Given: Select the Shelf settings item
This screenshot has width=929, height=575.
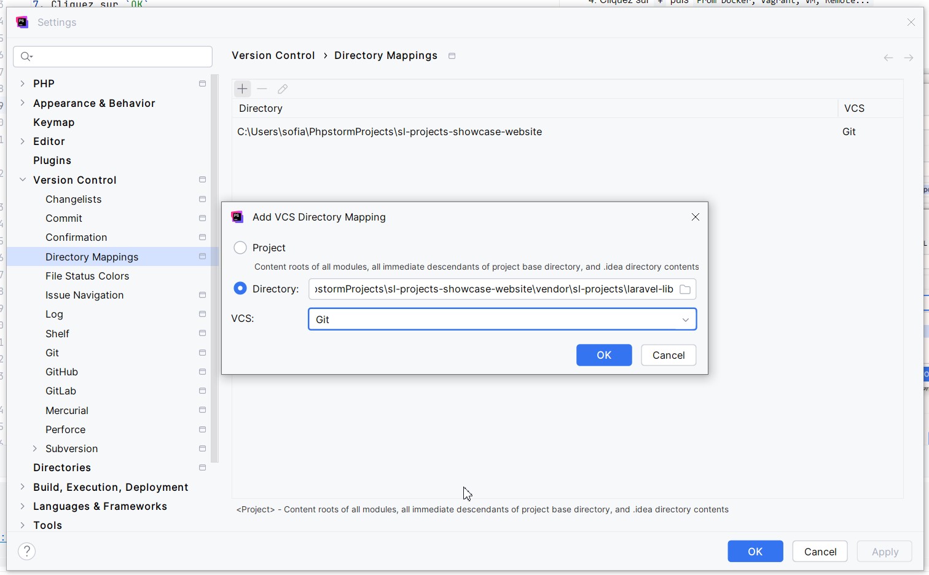Looking at the screenshot, I should [57, 334].
